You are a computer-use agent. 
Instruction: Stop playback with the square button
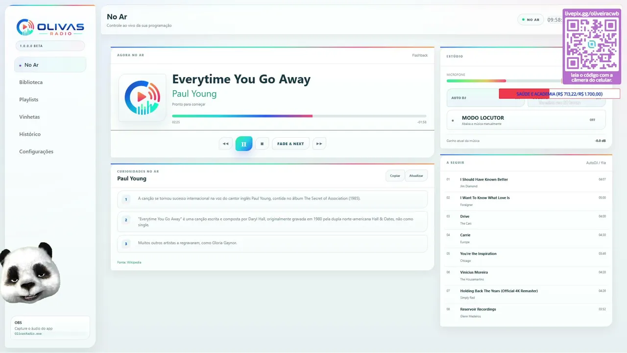pyautogui.click(x=262, y=144)
